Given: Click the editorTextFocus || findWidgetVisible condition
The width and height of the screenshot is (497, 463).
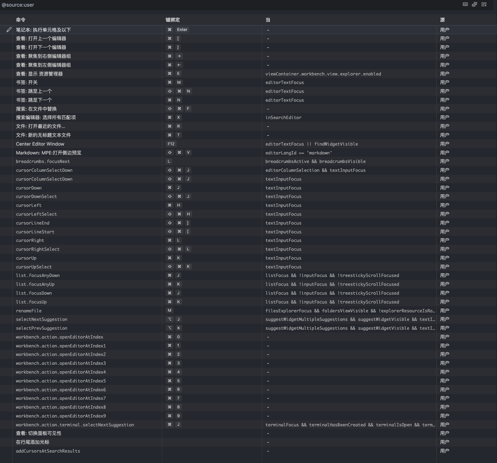Looking at the screenshot, I should point(312,144).
